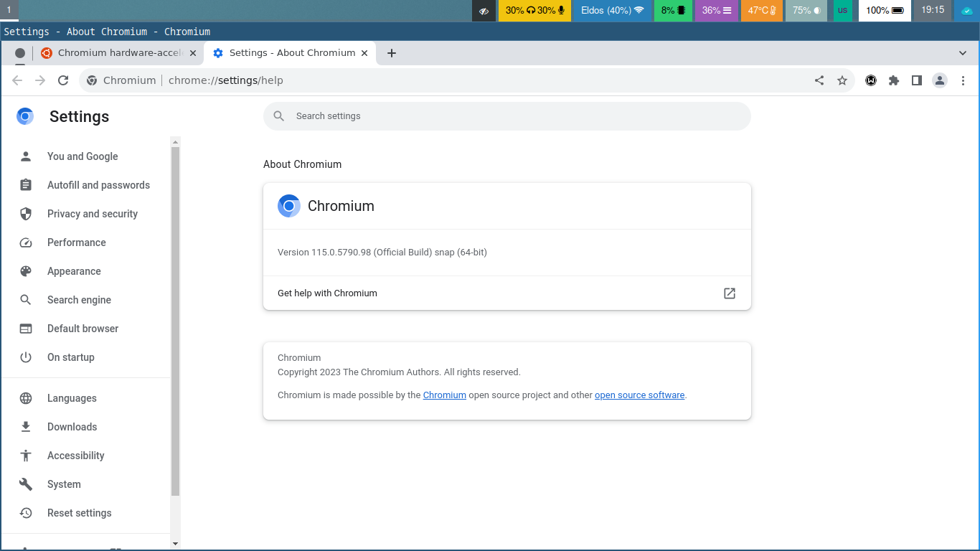Image resolution: width=980 pixels, height=551 pixels.
Task: Select the Reset settings history icon
Action: (26, 513)
